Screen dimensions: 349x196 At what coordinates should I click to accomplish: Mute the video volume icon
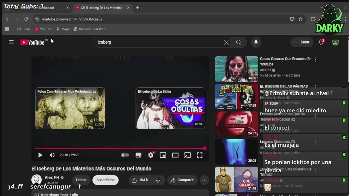pyautogui.click(x=52, y=155)
